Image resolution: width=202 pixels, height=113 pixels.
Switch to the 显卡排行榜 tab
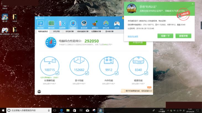109,31
